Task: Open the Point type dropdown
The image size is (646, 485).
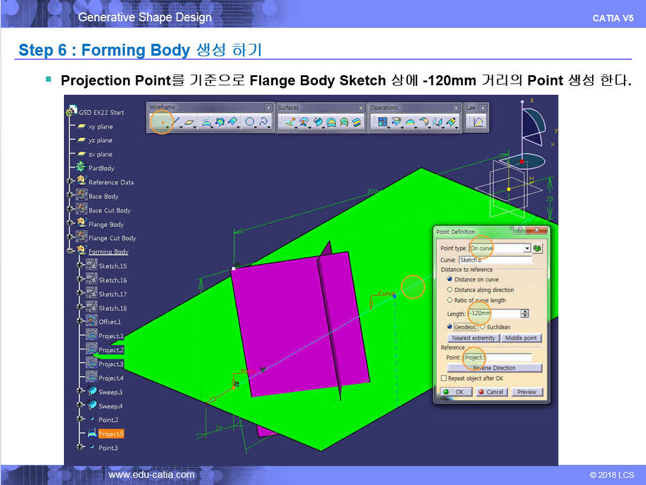Action: [527, 248]
